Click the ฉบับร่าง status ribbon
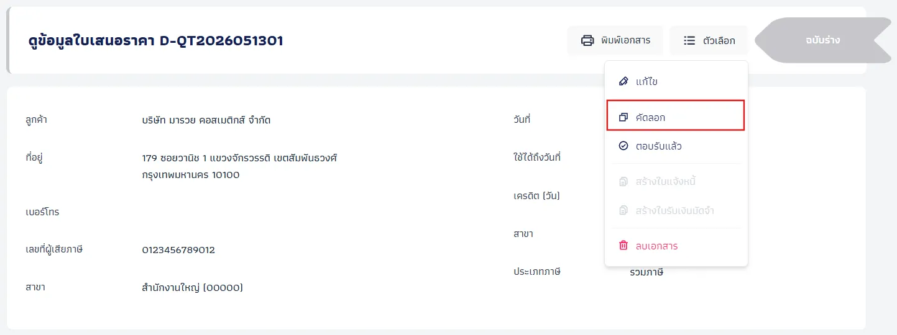 point(822,40)
